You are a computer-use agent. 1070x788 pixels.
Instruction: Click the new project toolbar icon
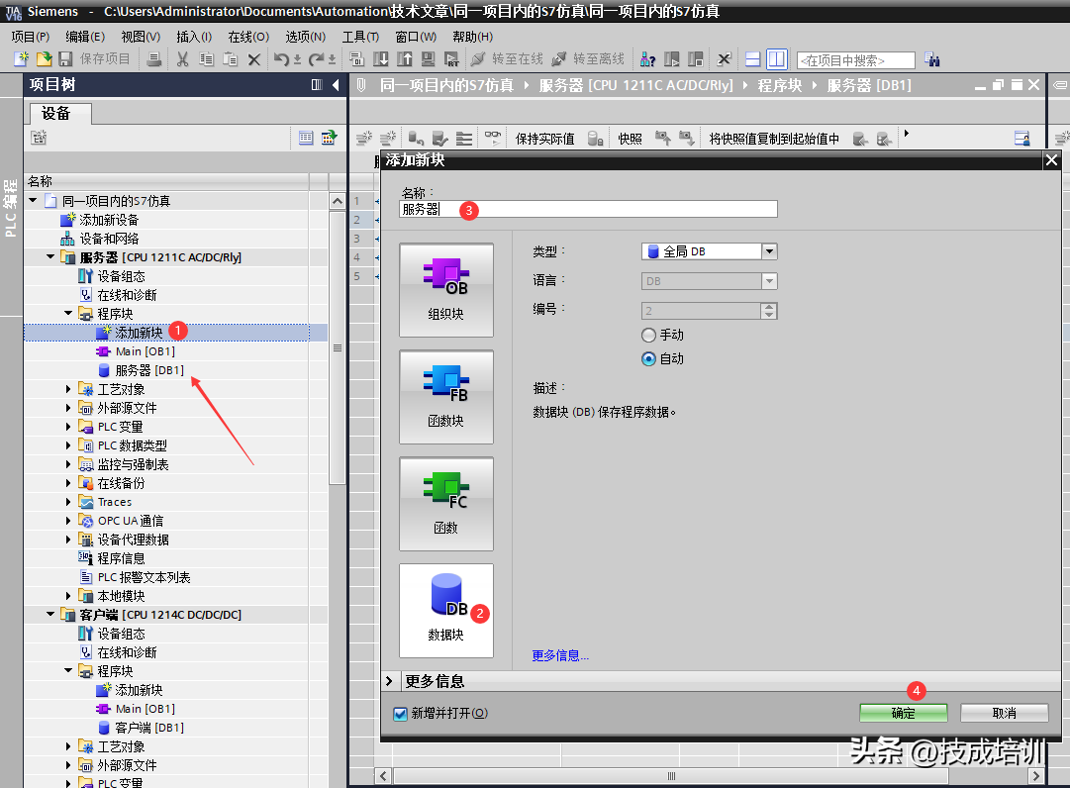point(21,59)
